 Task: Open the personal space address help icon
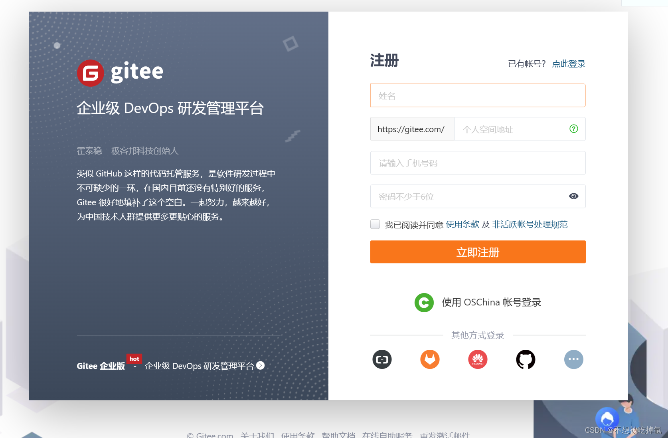[573, 129]
